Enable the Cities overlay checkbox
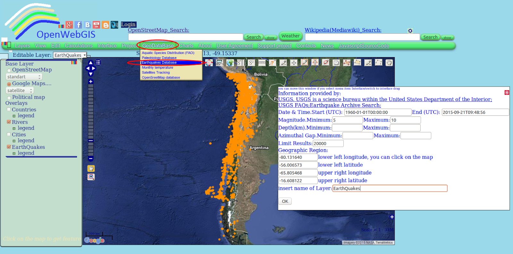This screenshot has width=513, height=254. tap(9, 134)
